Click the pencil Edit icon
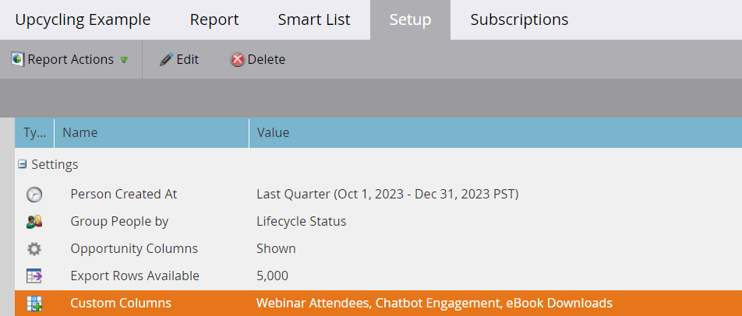This screenshot has width=742, height=316. click(167, 59)
